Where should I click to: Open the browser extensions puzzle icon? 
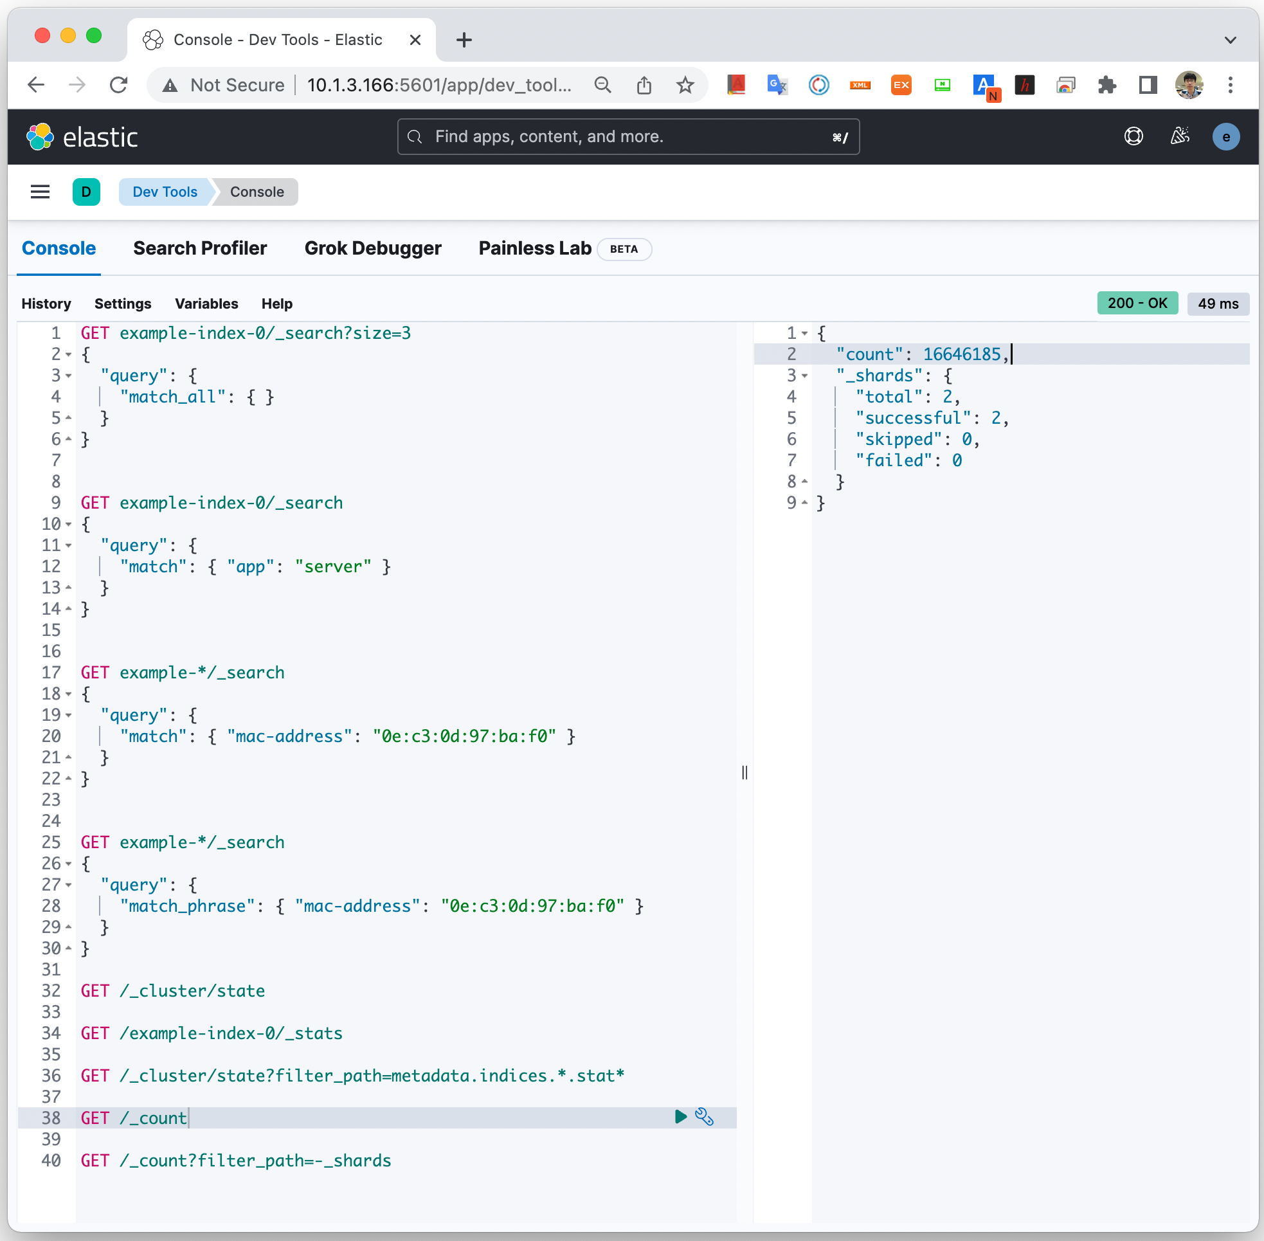1107,86
